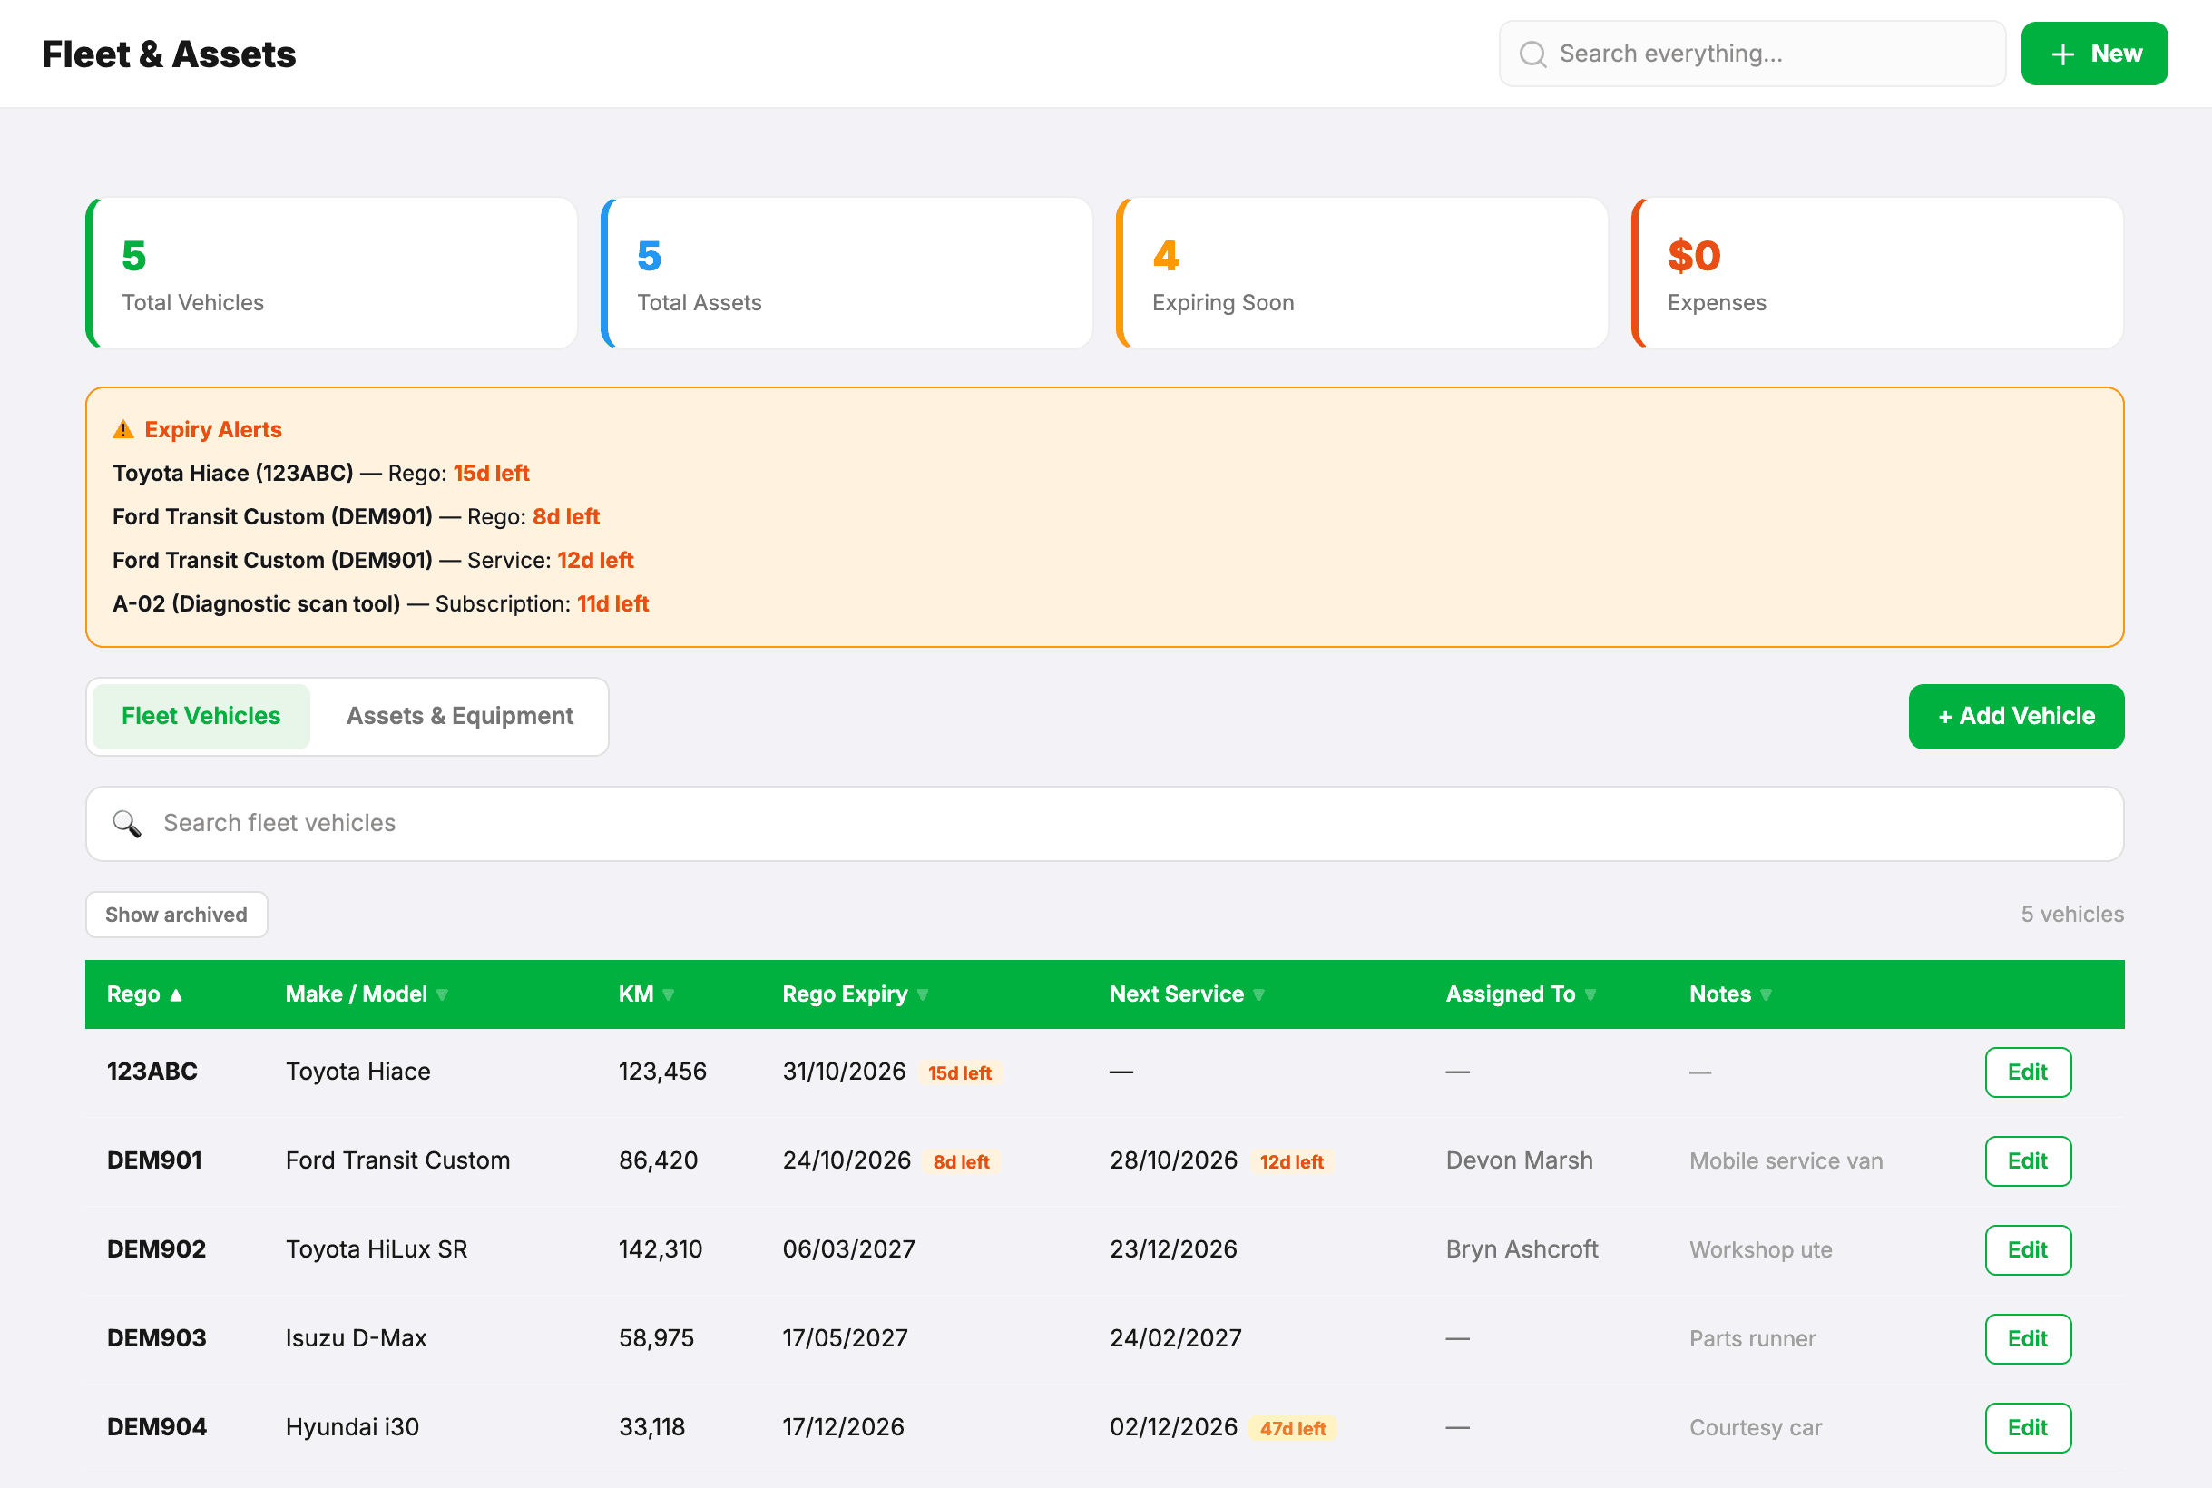This screenshot has height=1488, width=2212.
Task: Sort by Assigned To column
Action: coord(1522,994)
